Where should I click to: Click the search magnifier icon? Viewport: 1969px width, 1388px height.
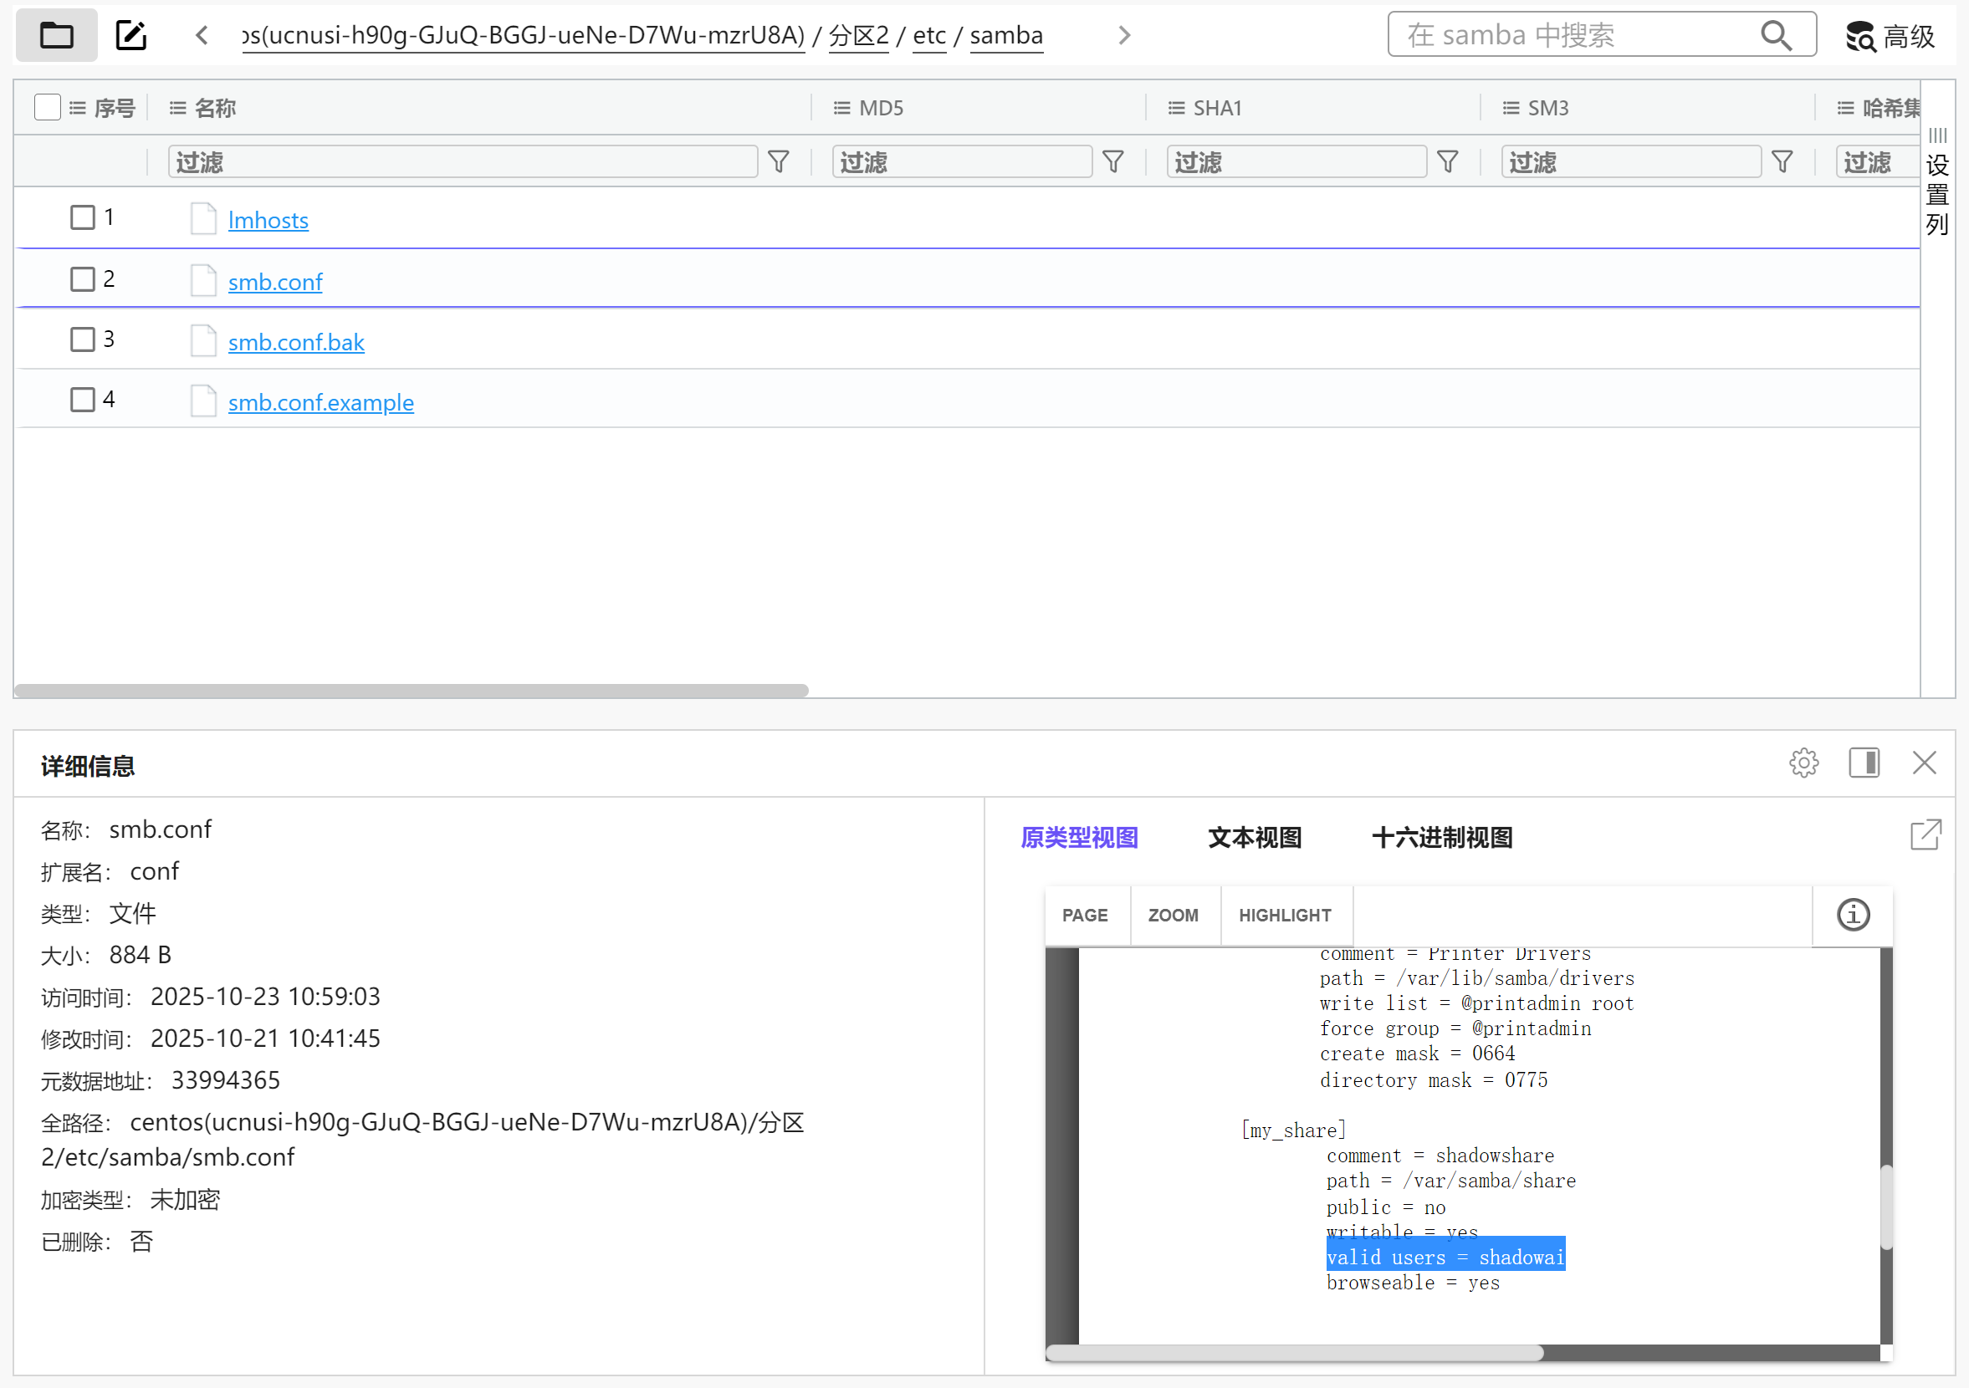point(1775,35)
